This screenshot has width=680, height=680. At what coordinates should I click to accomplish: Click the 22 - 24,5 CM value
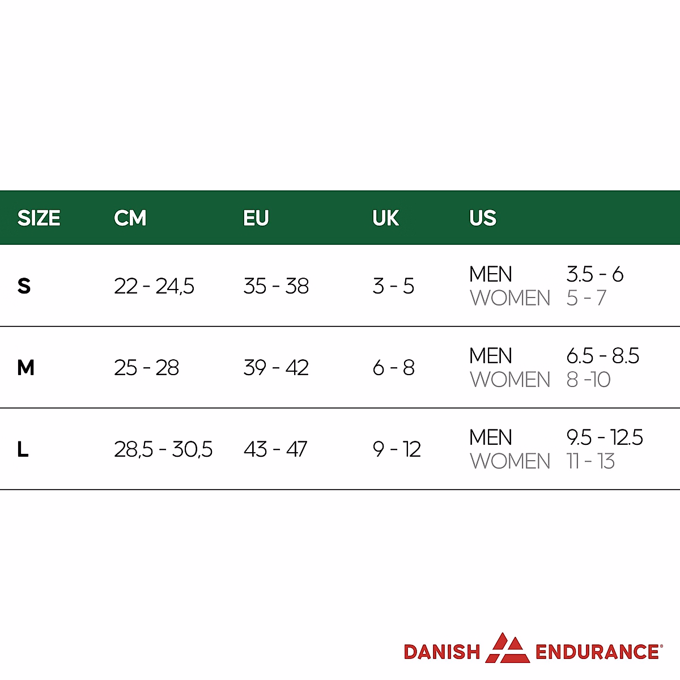[154, 286]
